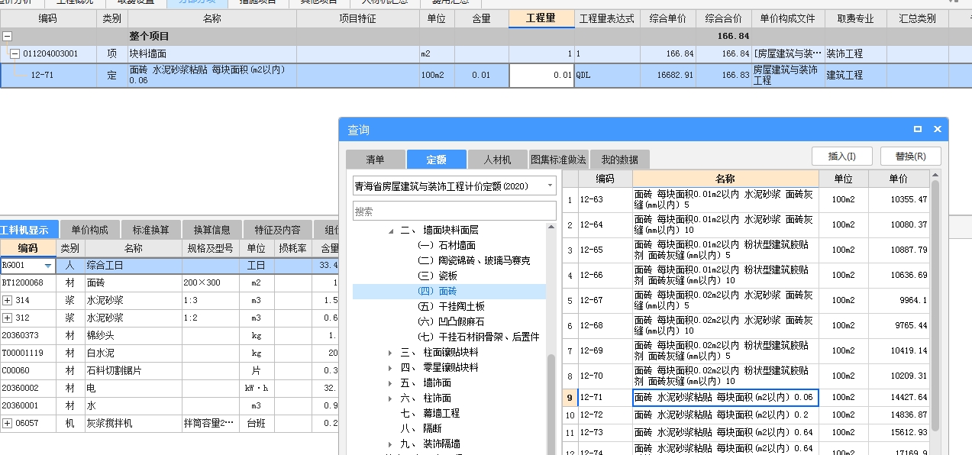This screenshot has width=972, height=455.
Task: Select the 瓷板 tree item
Action: [x=438, y=276]
